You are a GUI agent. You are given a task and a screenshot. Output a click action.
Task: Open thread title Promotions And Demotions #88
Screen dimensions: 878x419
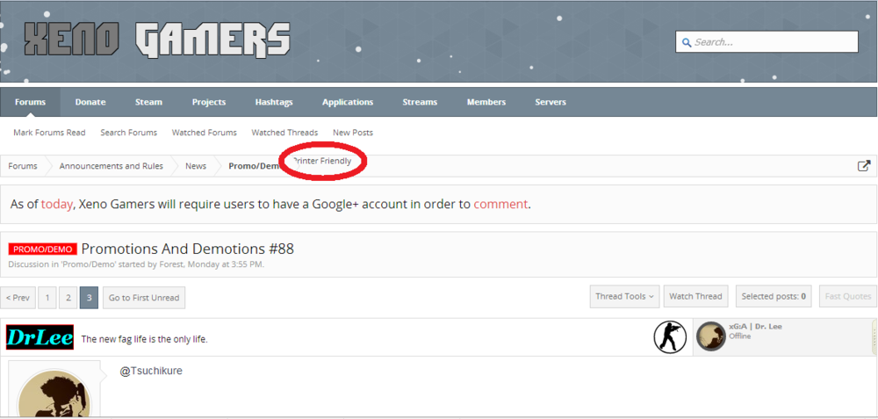[188, 249]
